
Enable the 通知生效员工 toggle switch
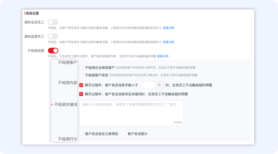coord(53,22)
